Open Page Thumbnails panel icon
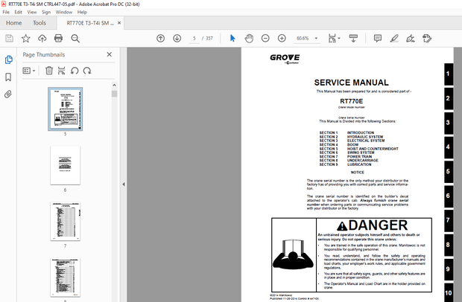Image resolution: width=462 pixels, height=302 pixels. (8, 60)
